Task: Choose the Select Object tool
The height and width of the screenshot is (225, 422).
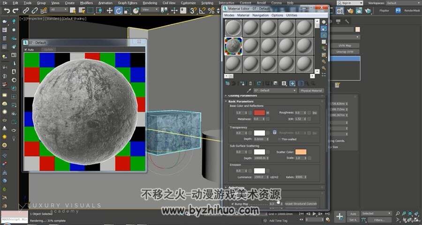Action: tap(73, 10)
